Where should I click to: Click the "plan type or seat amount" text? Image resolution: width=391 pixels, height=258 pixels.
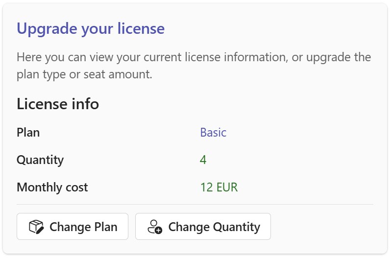(x=85, y=75)
